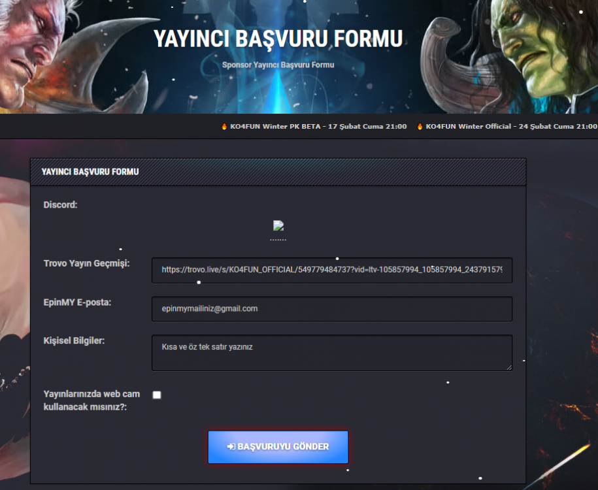Image resolution: width=598 pixels, height=490 pixels.
Task: Submit with Başvuruyu Gönder button
Action: tap(278, 447)
